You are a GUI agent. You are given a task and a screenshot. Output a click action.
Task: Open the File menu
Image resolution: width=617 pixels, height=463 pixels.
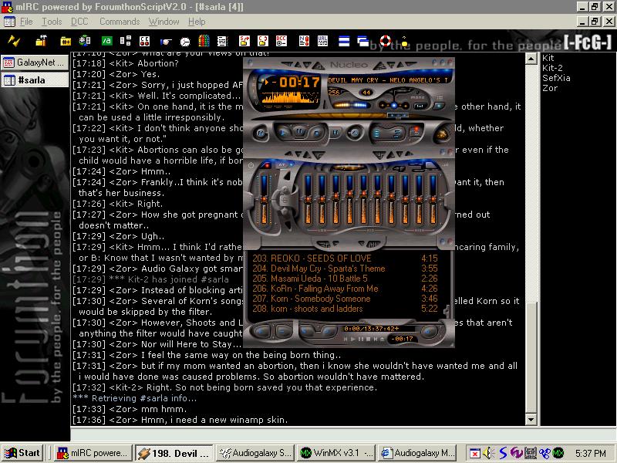tap(26, 22)
